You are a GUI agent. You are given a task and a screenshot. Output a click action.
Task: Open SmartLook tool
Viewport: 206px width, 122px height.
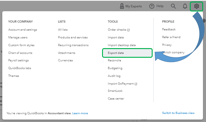[115, 91]
